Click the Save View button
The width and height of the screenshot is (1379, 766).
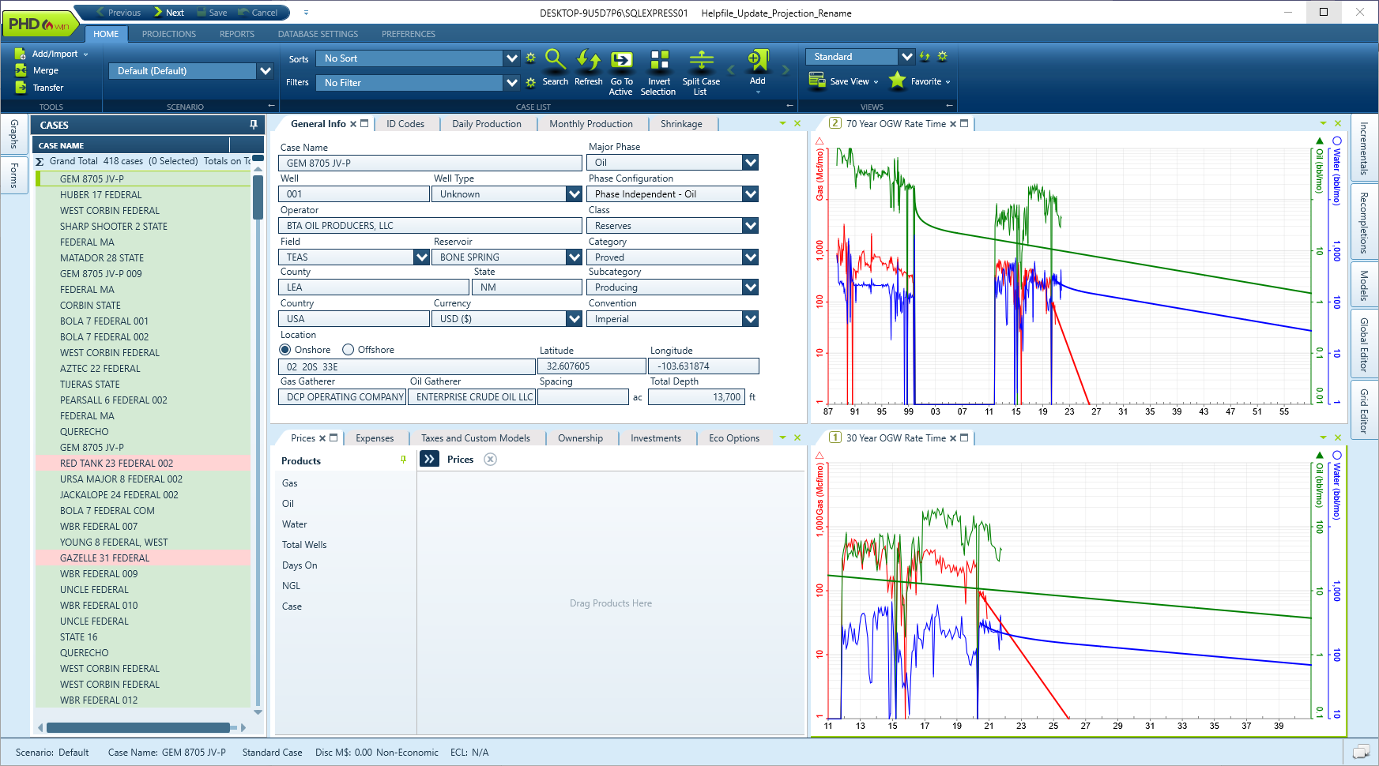point(843,81)
